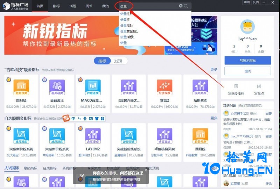Click the 写选股指标 icon
The image size is (280, 189).
236,86
